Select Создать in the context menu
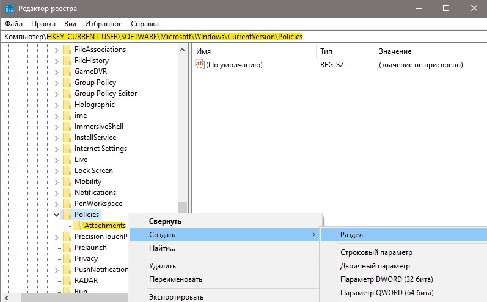 tap(224, 235)
